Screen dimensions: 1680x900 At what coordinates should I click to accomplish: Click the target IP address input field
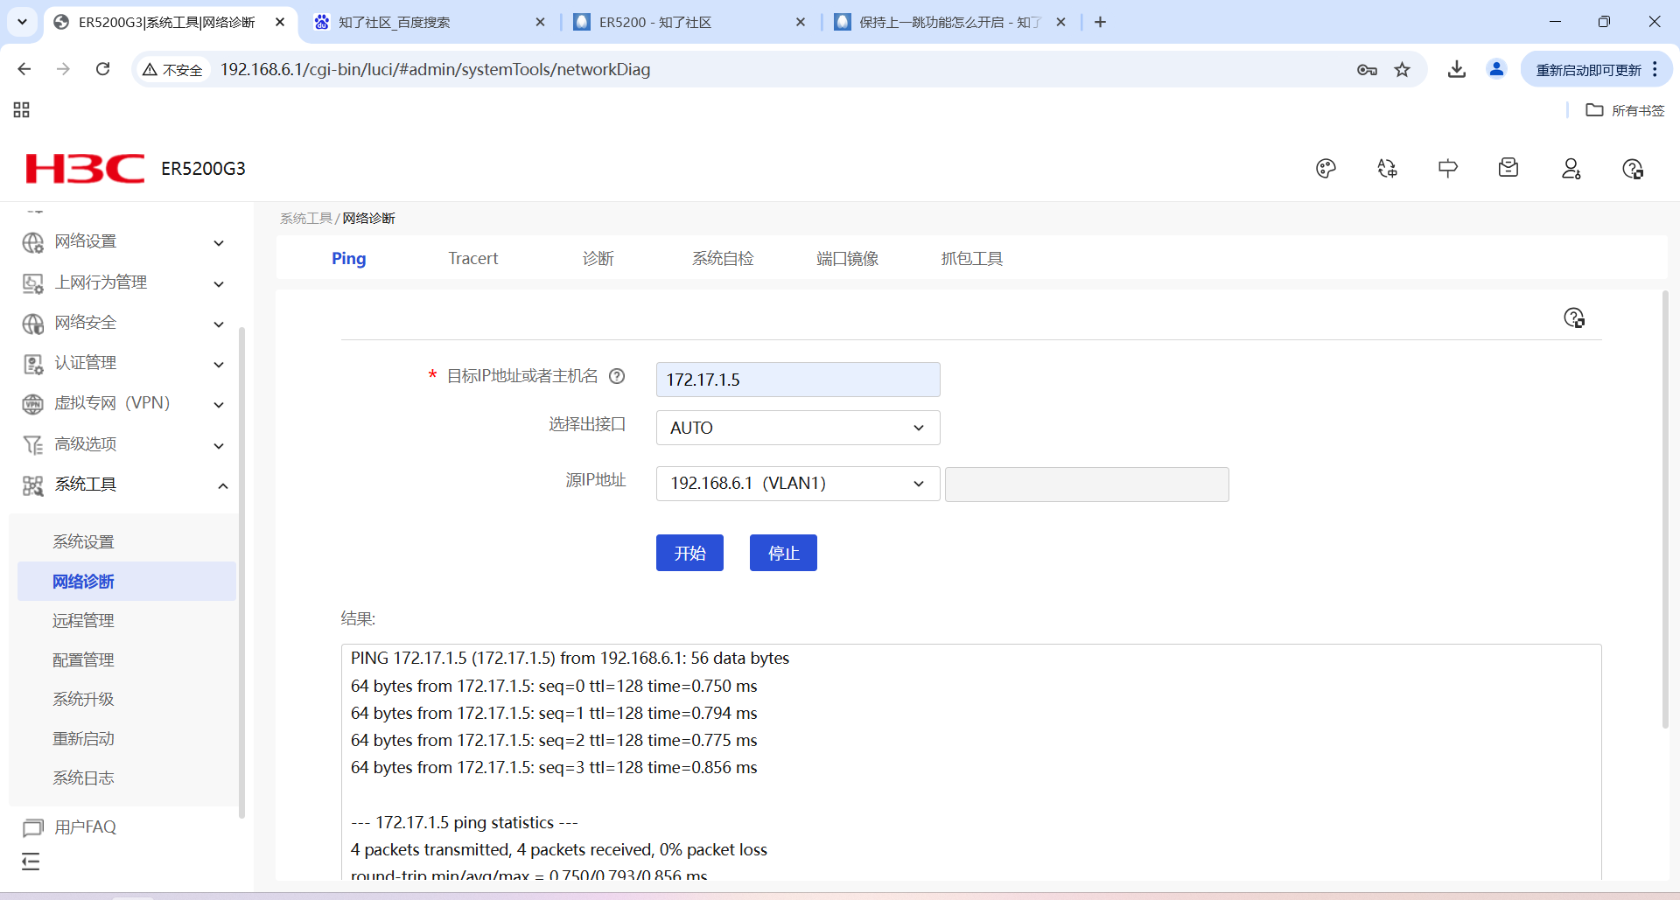tap(798, 380)
